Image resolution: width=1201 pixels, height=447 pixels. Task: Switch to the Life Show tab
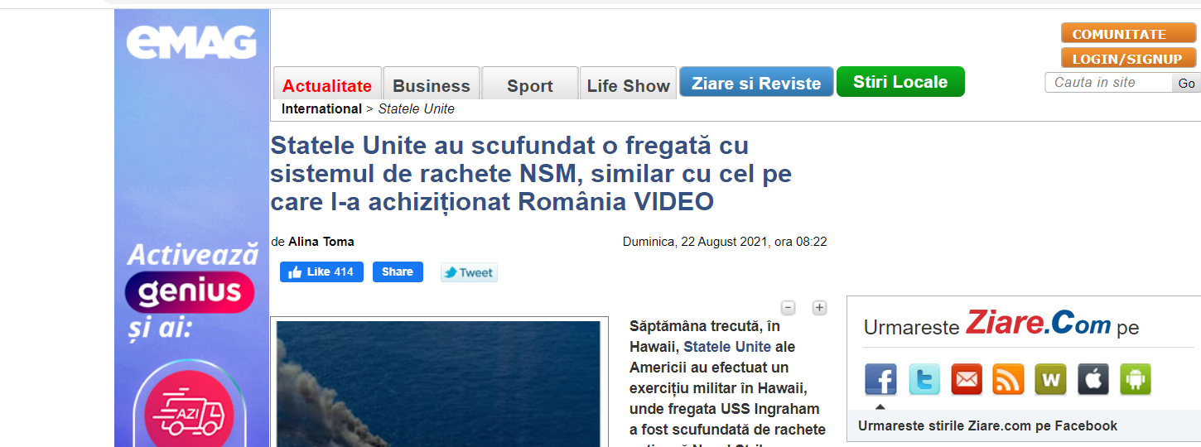[x=628, y=84]
